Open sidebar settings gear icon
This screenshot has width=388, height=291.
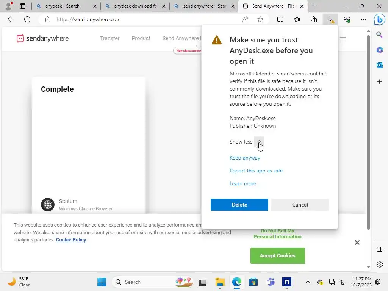point(379,264)
